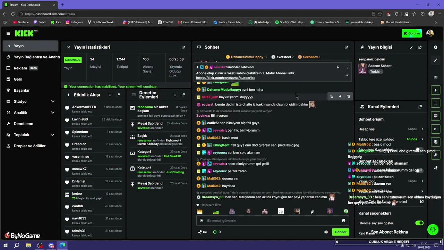Screen dimensions: 444x250
Task: Click the Dreamsyn_33 username in chat
Action: (x=213, y=197)
